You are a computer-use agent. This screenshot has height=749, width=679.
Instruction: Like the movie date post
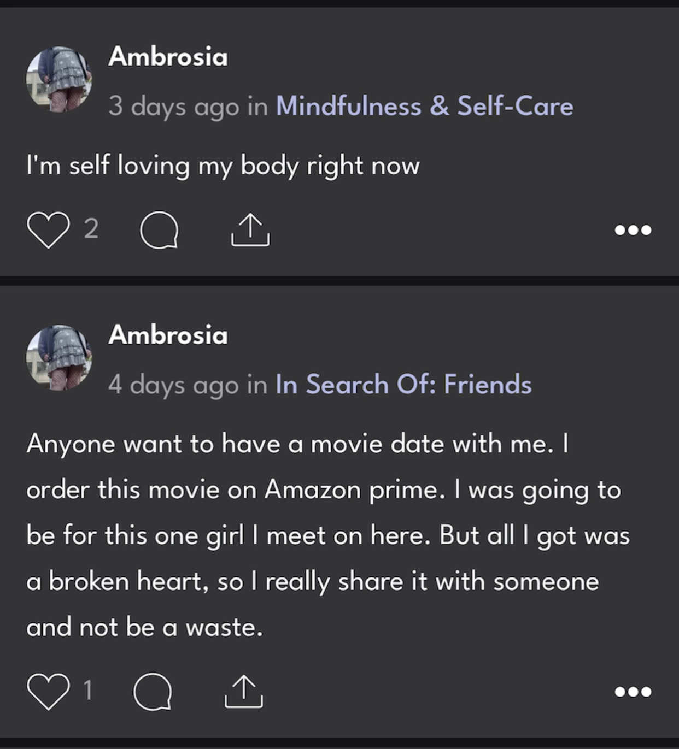(x=48, y=692)
